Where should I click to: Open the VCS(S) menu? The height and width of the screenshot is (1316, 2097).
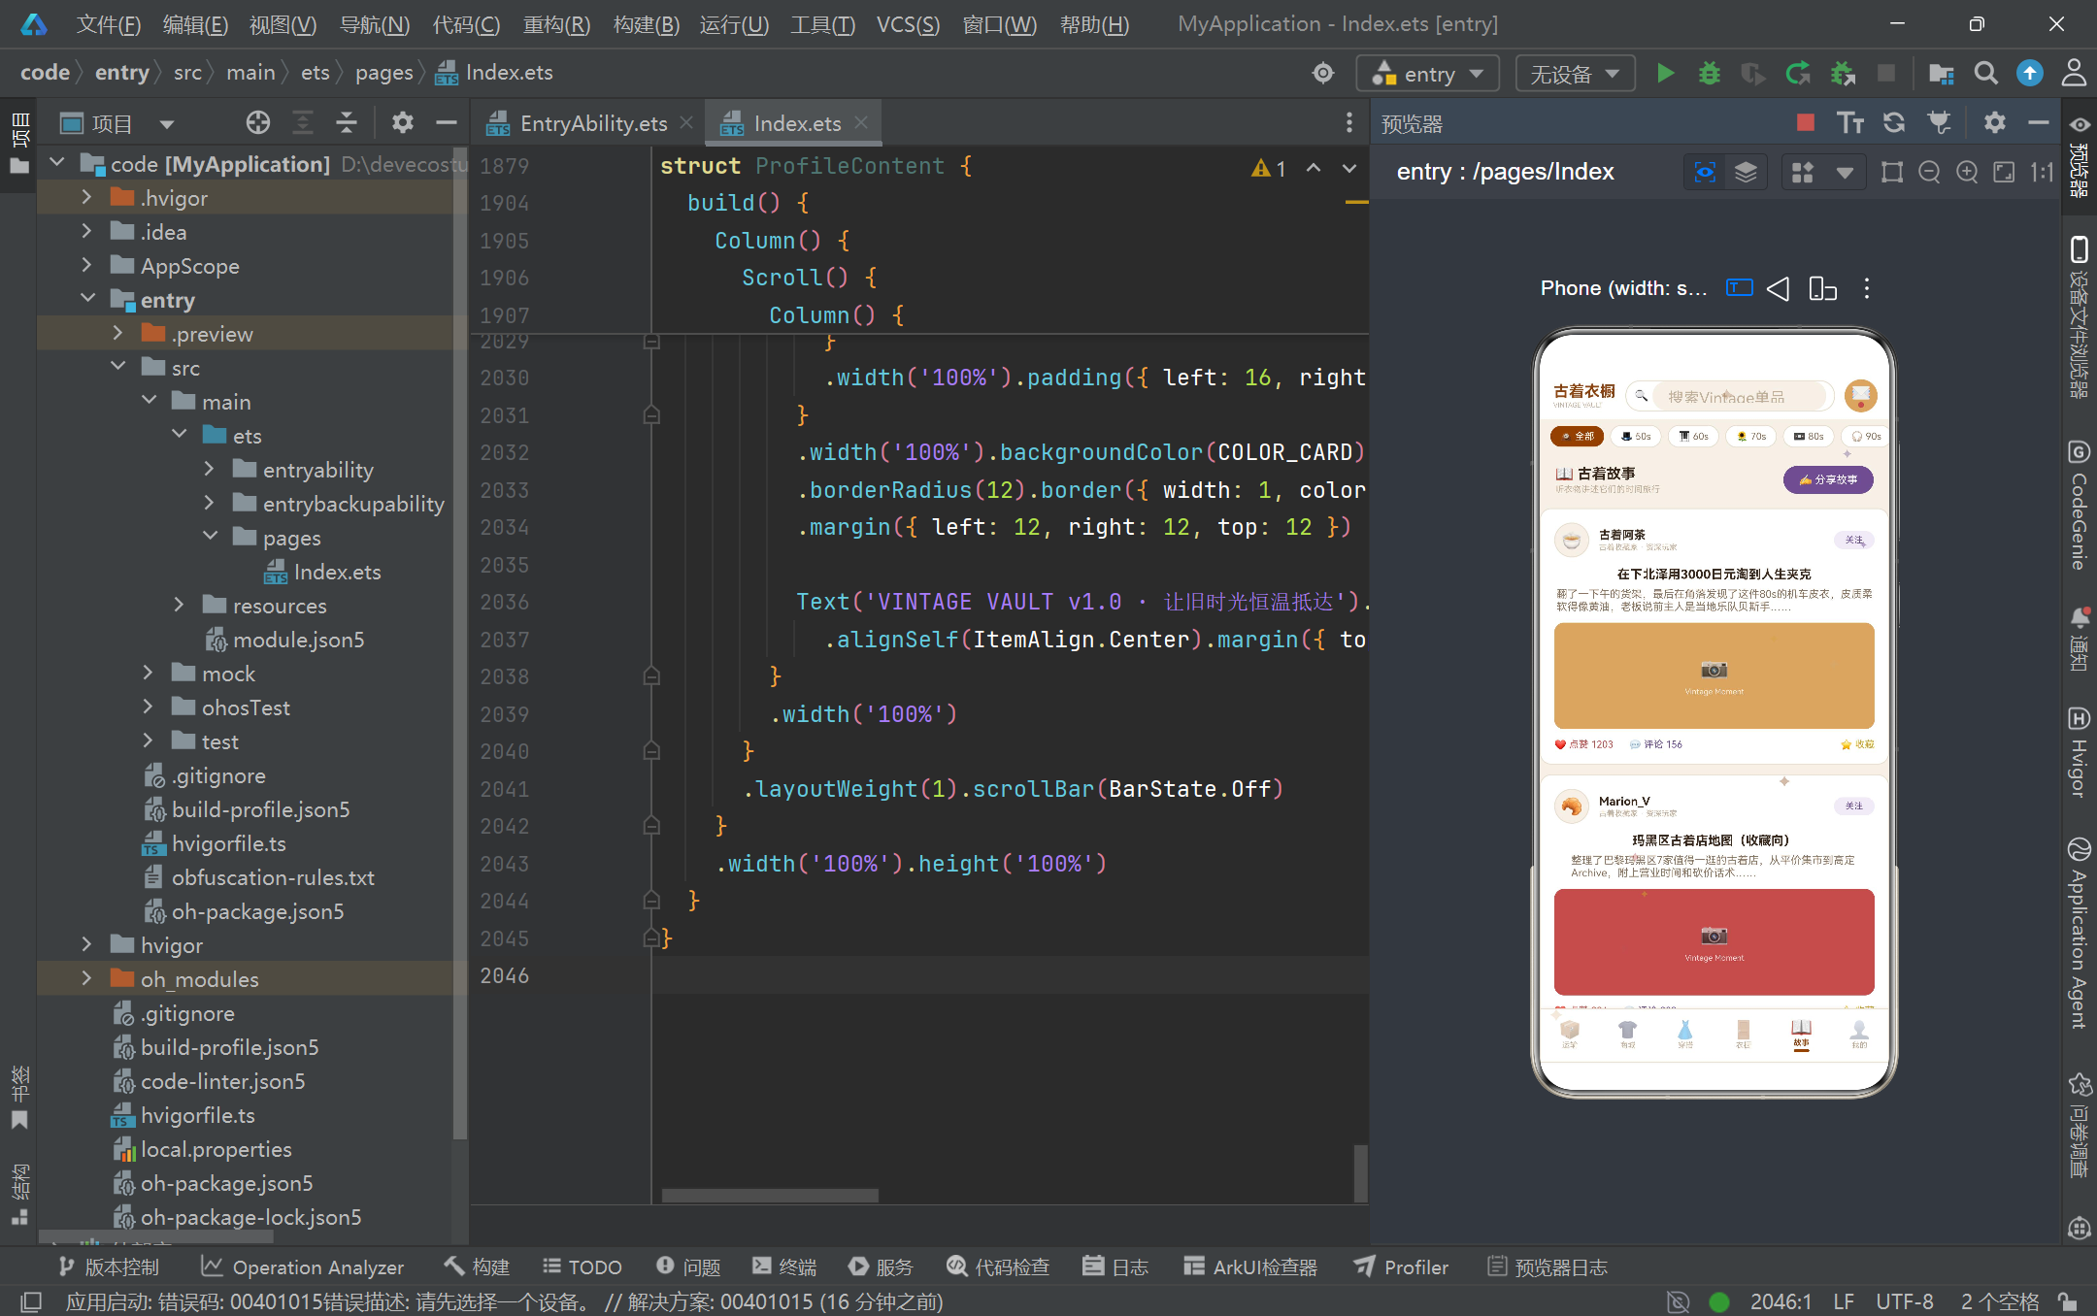click(908, 24)
